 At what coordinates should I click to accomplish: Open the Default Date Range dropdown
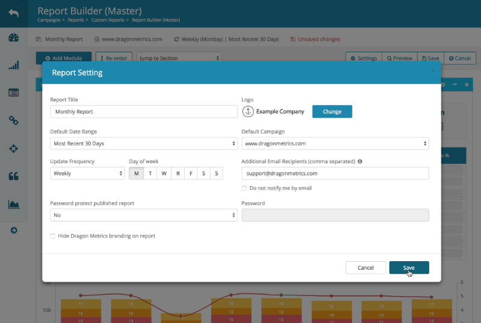click(144, 143)
